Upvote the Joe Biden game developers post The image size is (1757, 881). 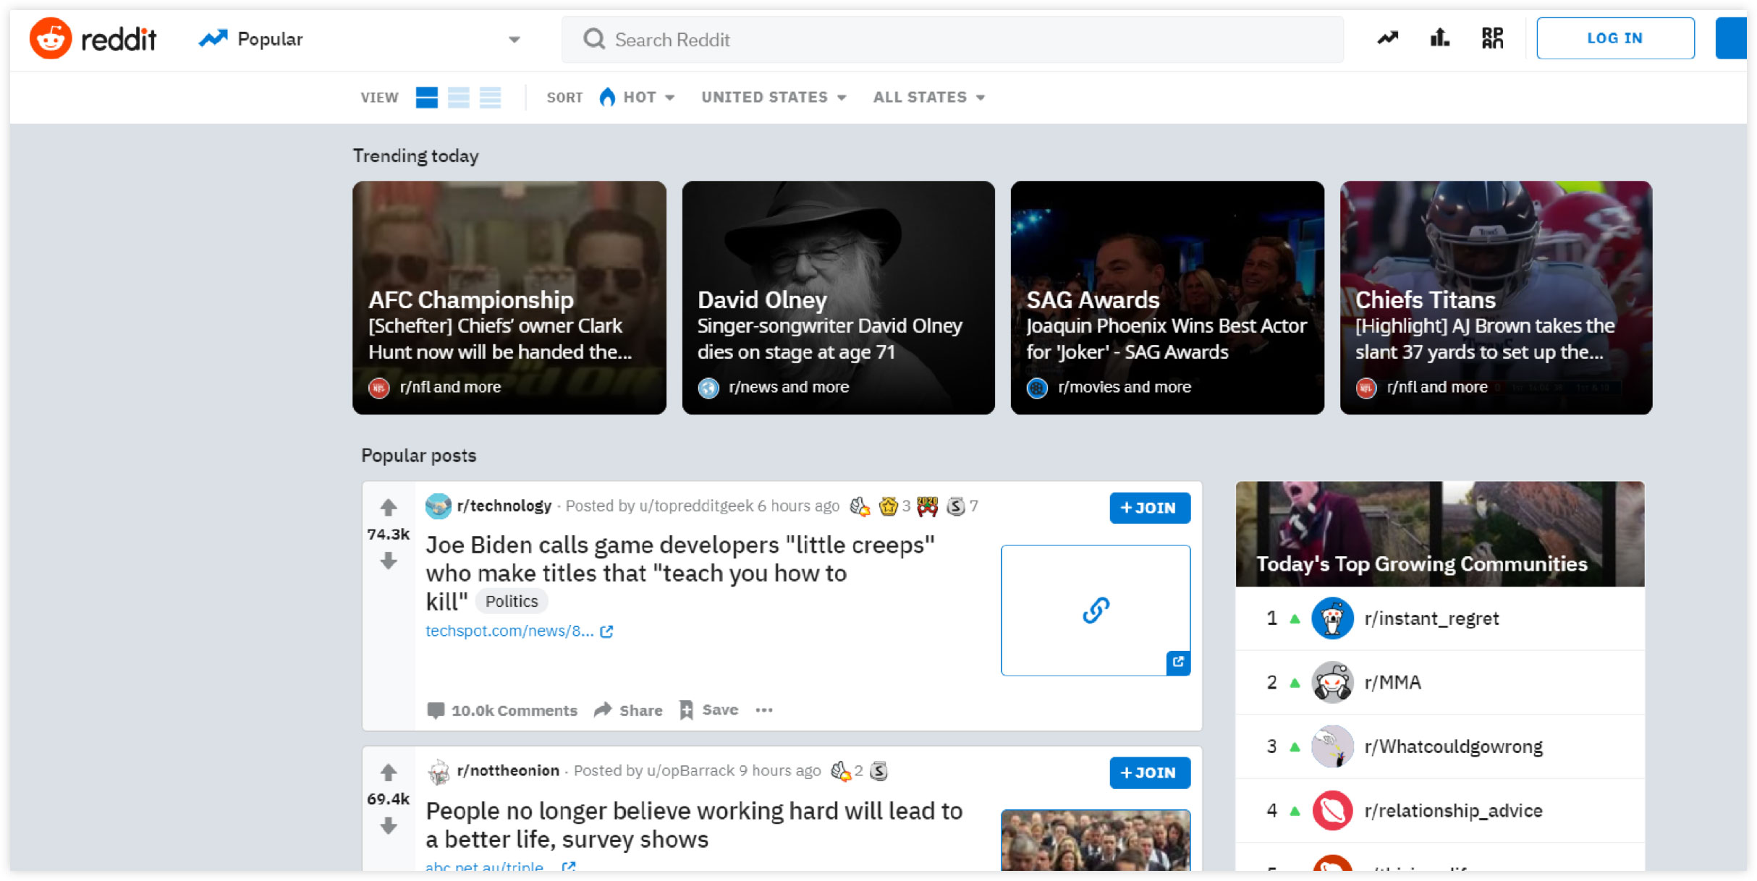389,507
